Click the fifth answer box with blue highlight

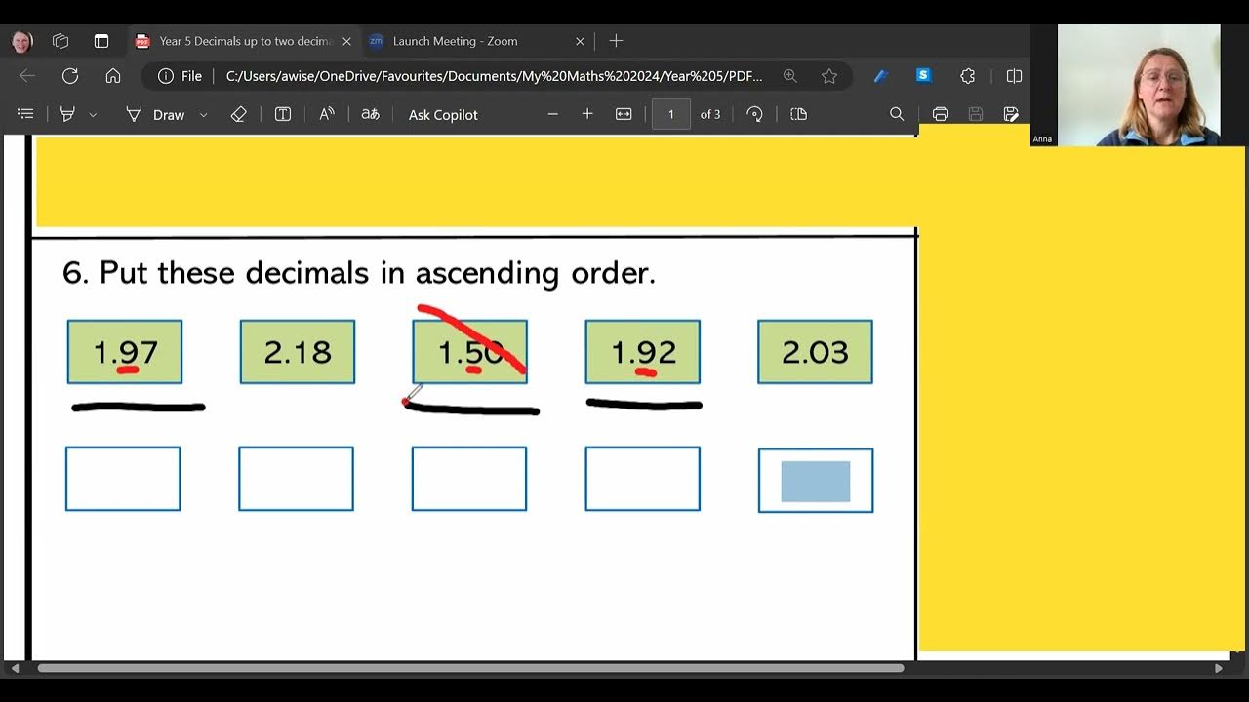point(816,481)
